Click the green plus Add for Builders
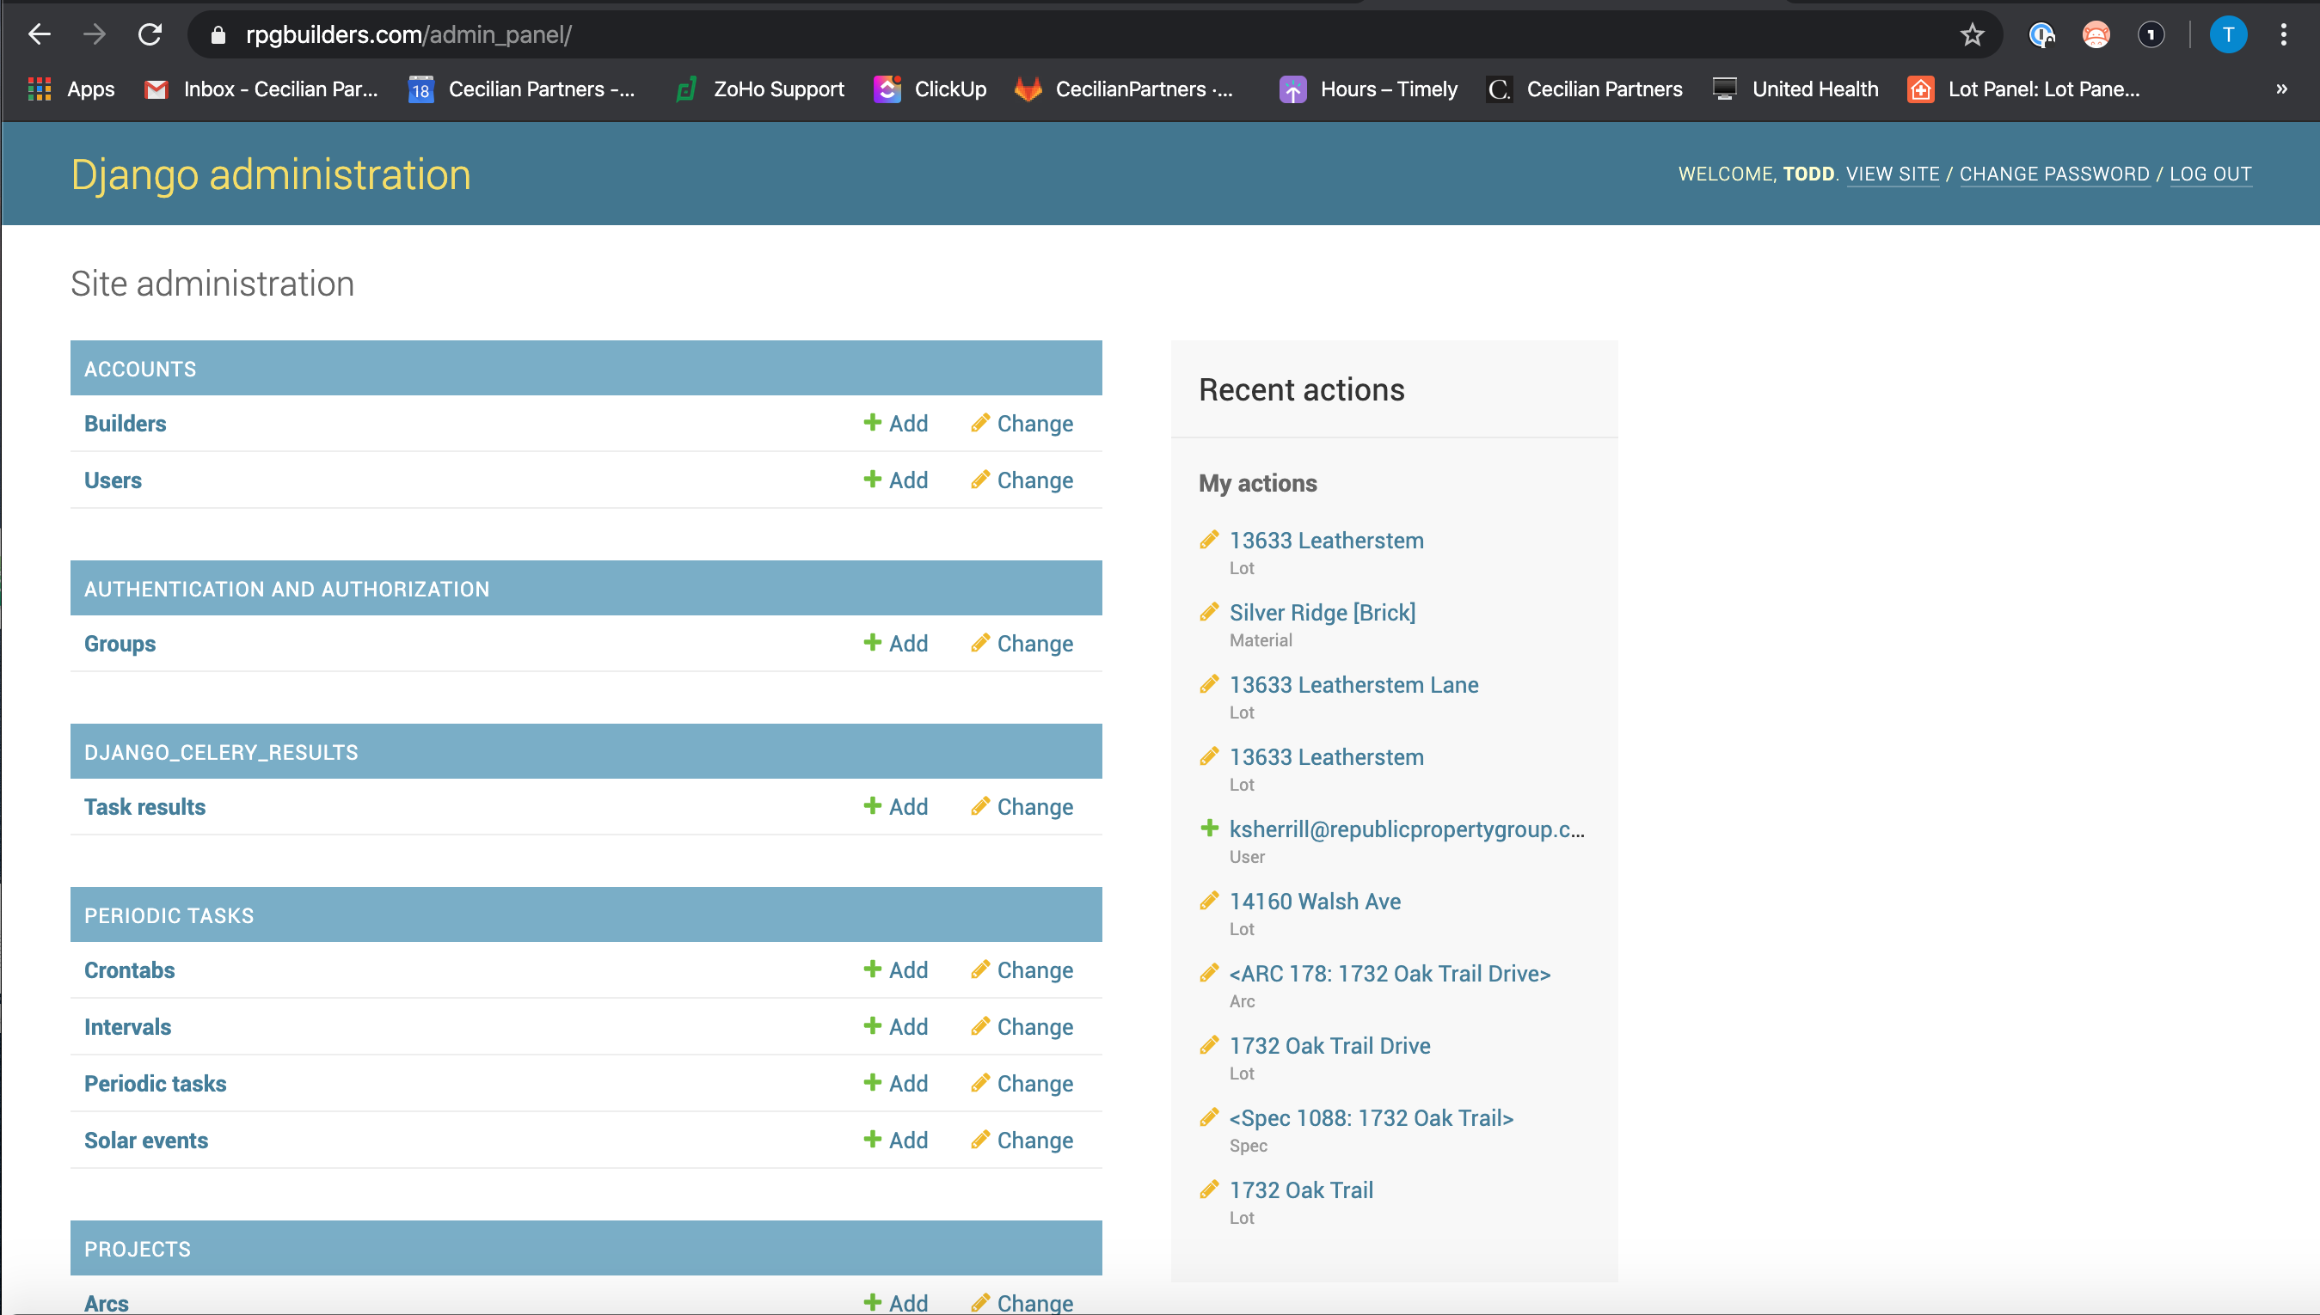This screenshot has width=2320, height=1315. pos(873,423)
